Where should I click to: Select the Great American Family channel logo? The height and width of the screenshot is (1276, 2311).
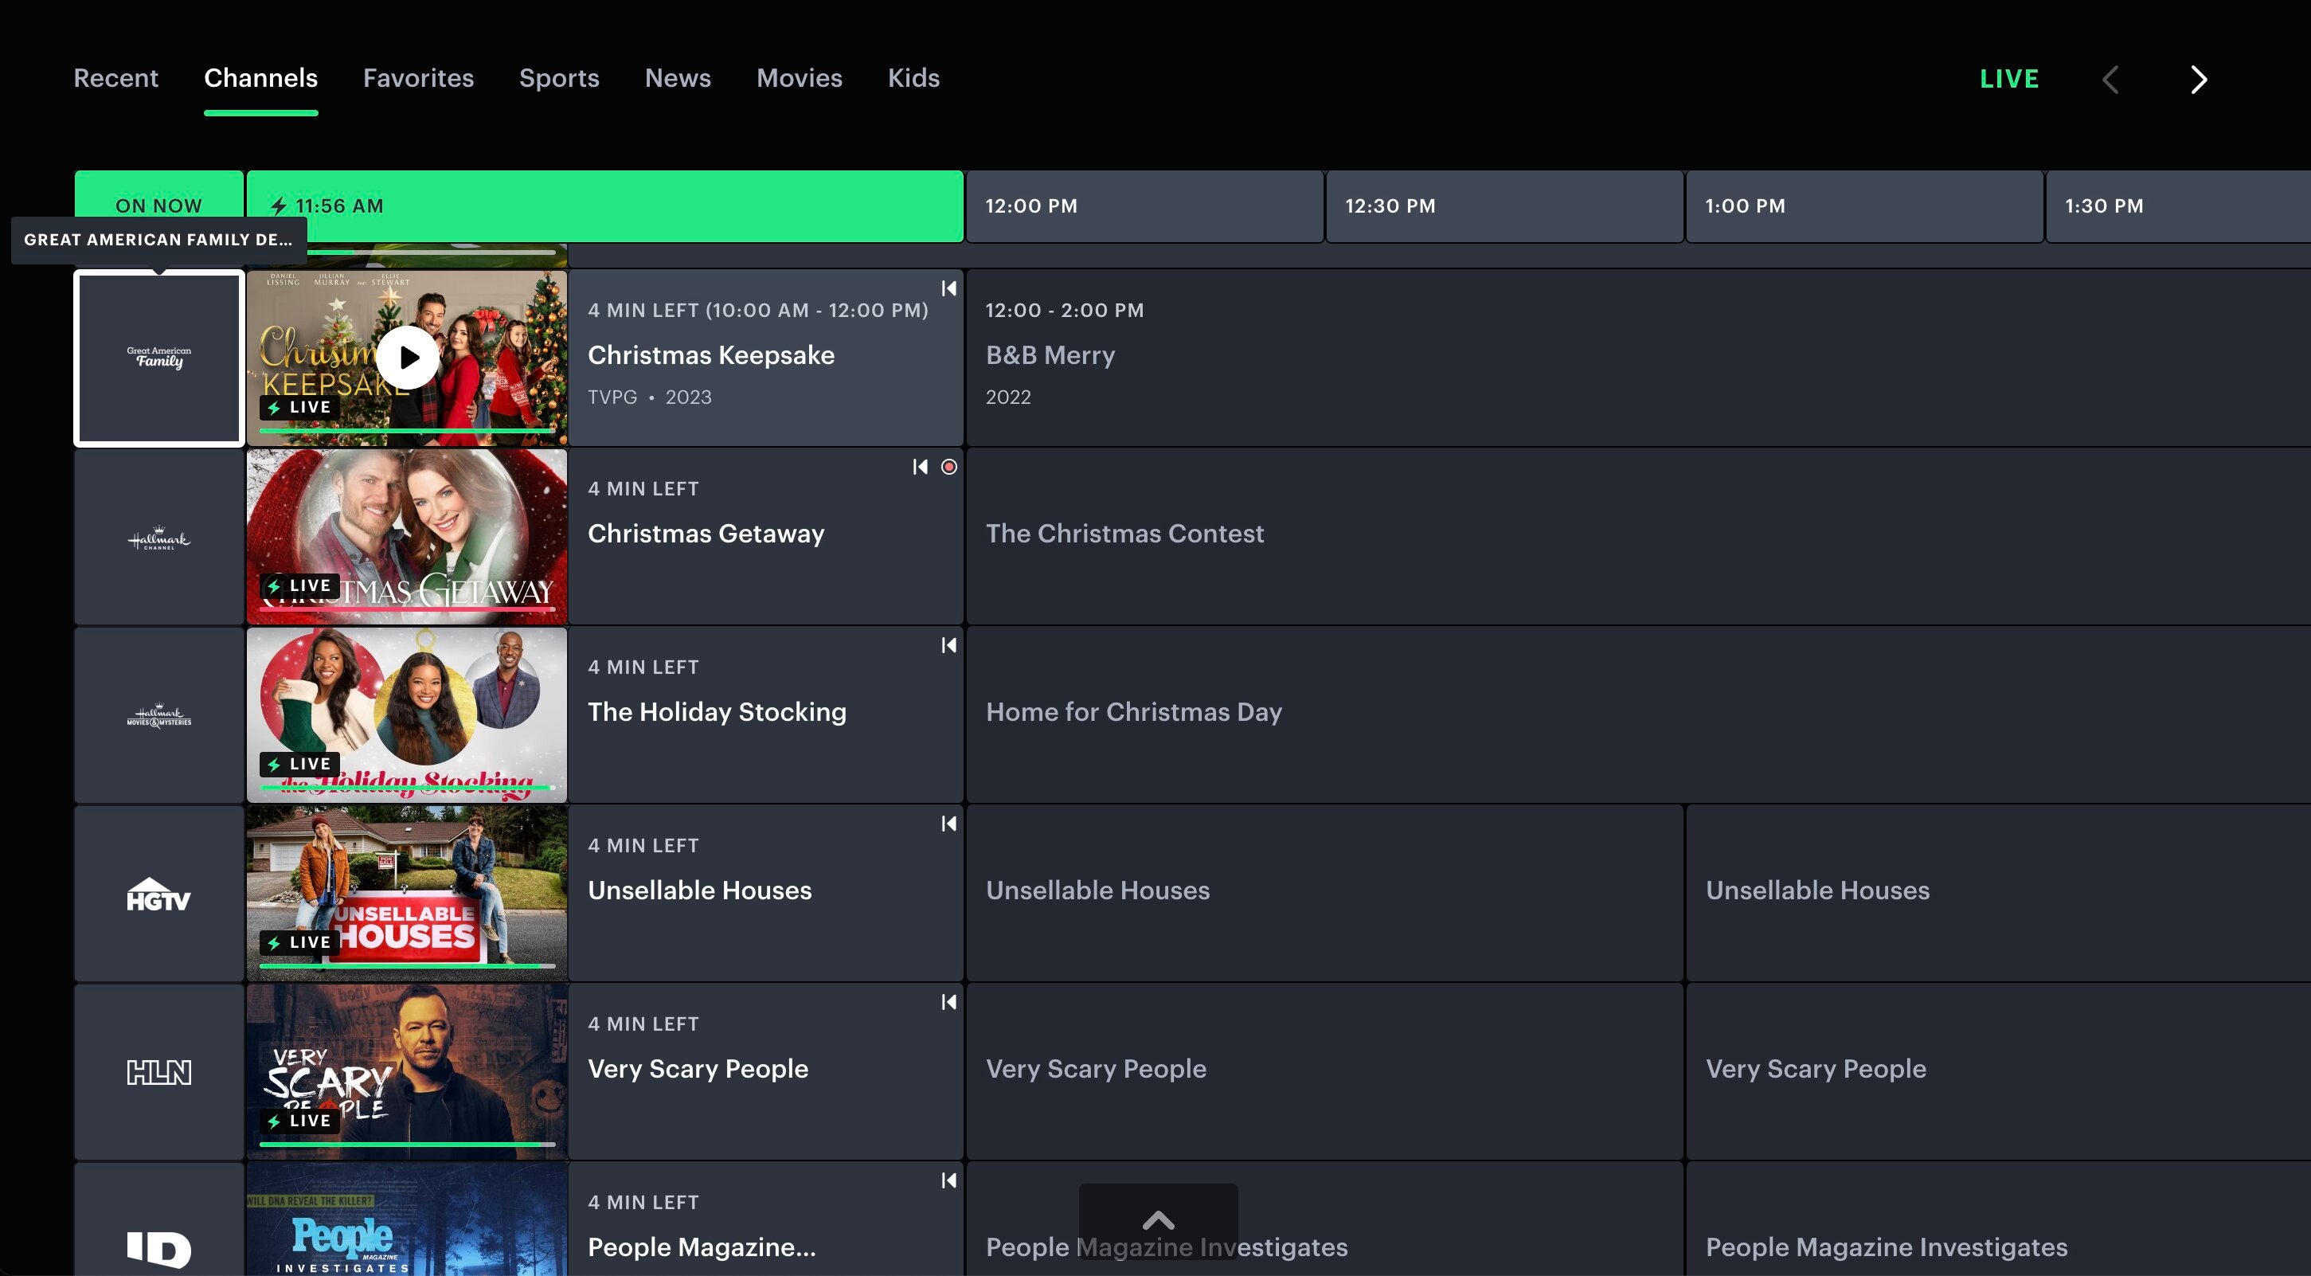(x=158, y=358)
